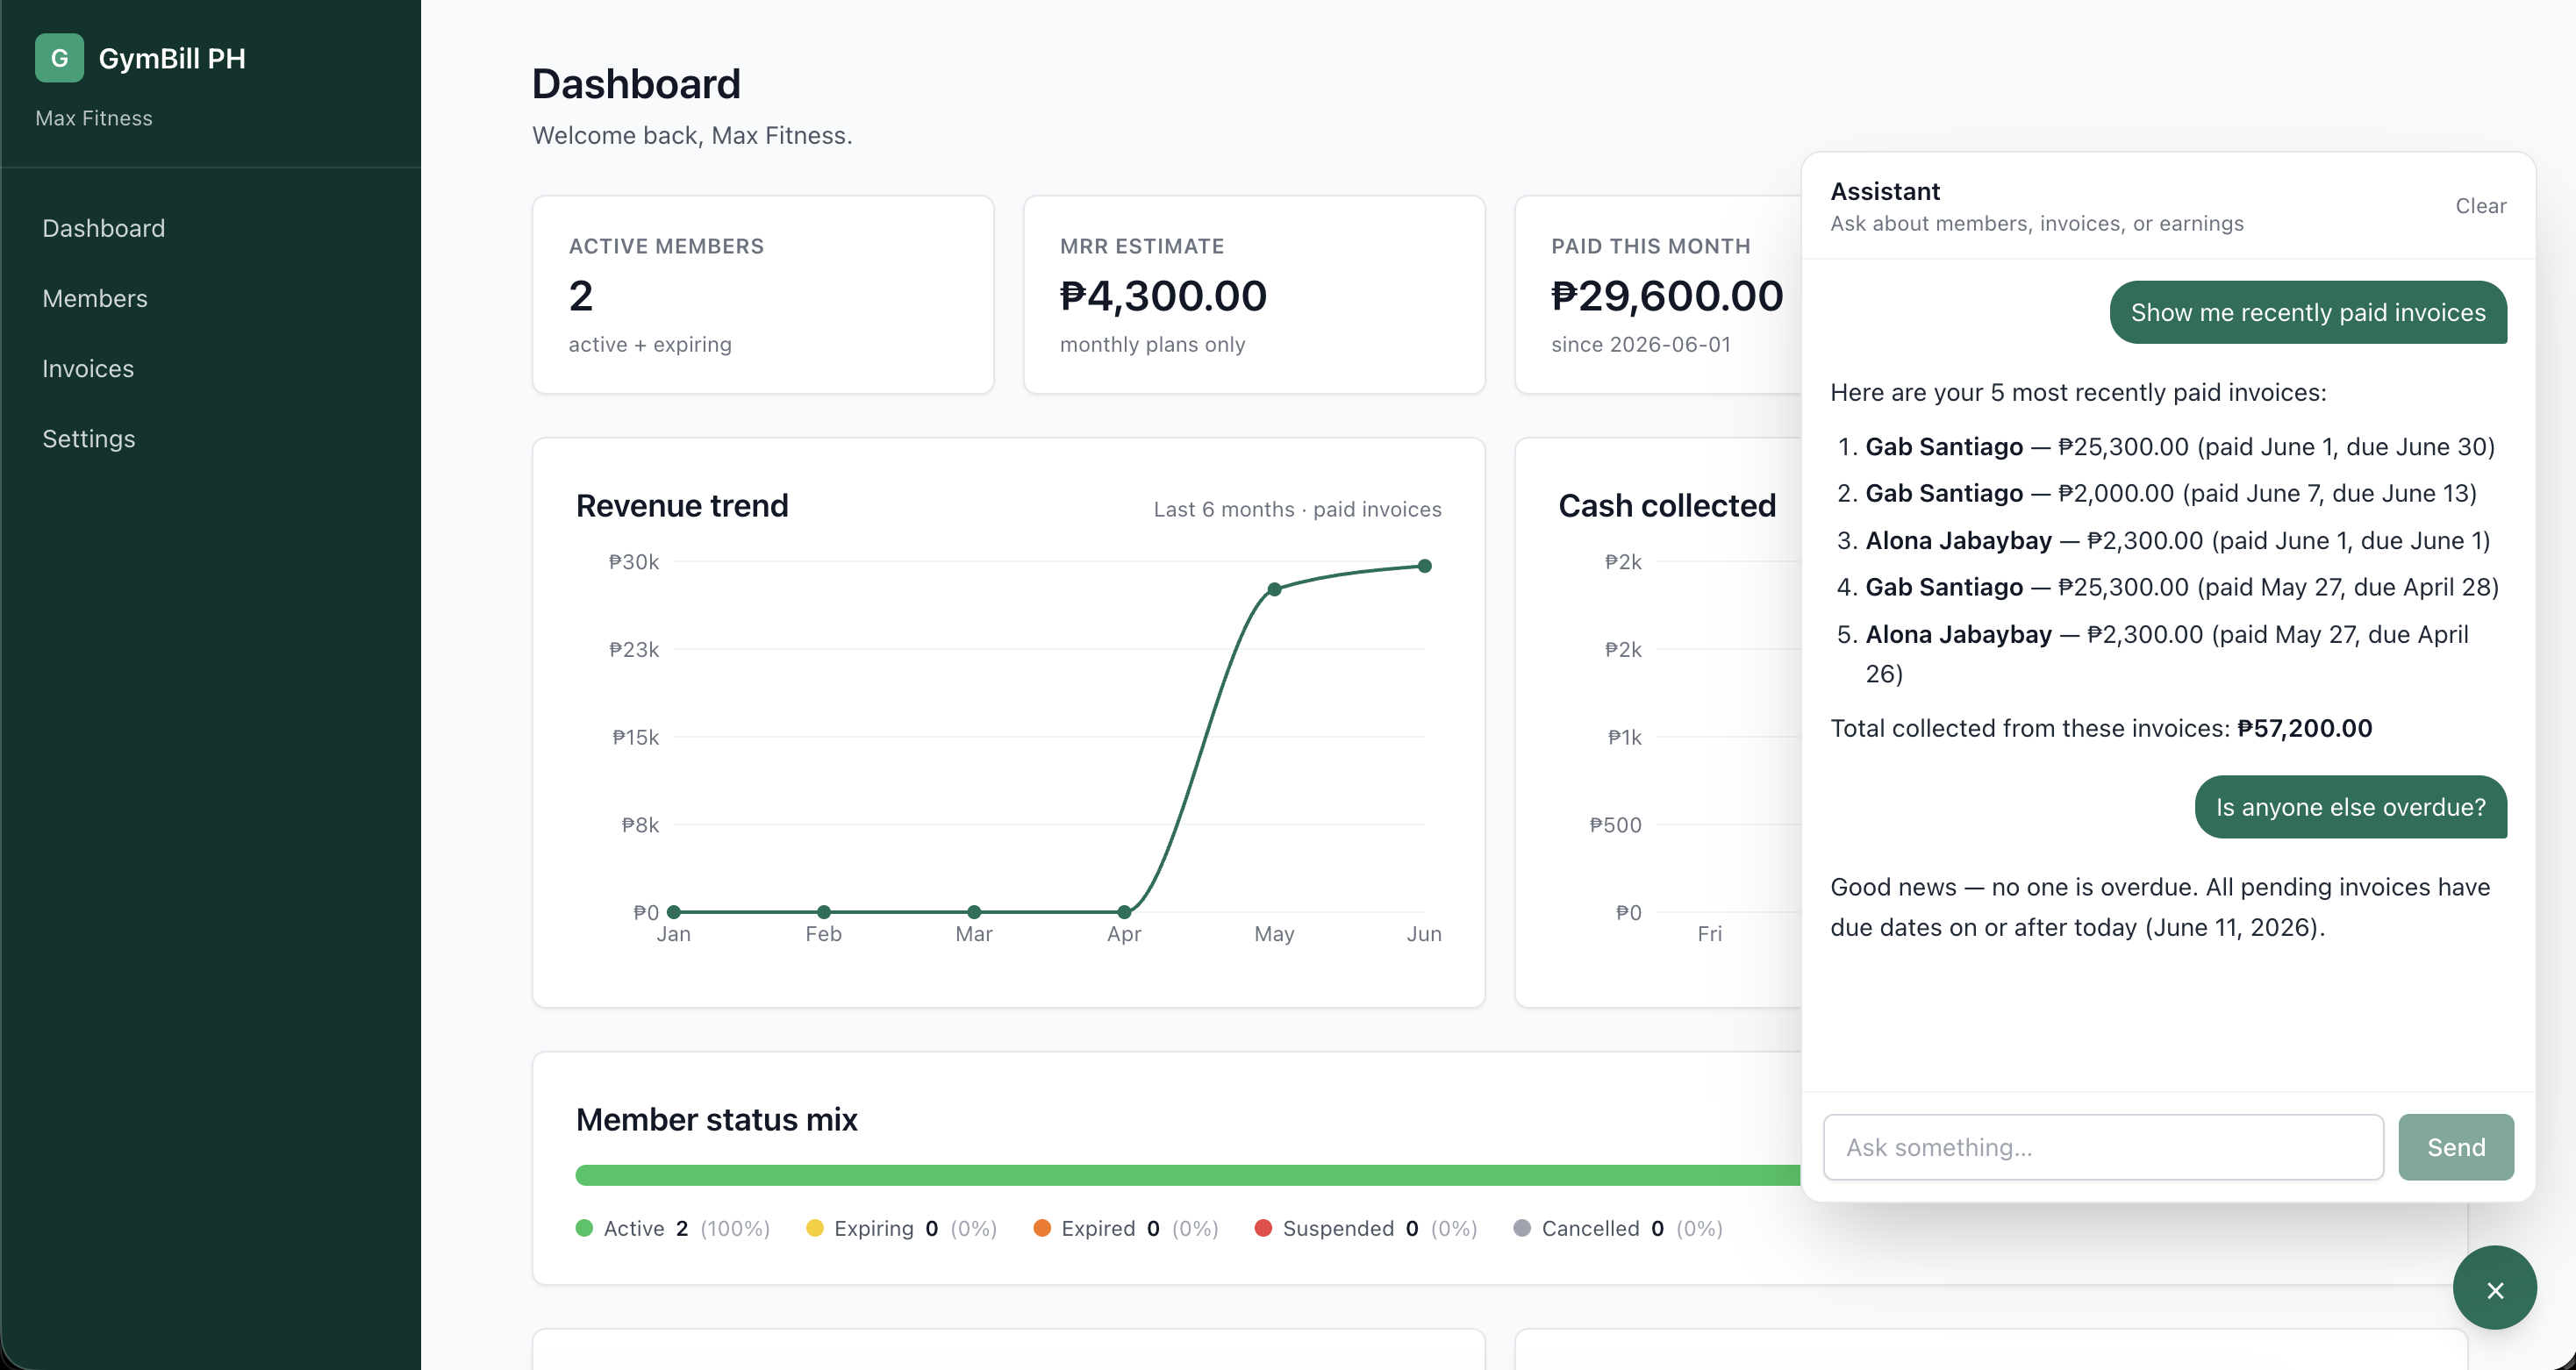Image resolution: width=2576 pixels, height=1370 pixels.
Task: Click the green Active status dot
Action: pyautogui.click(x=585, y=1228)
